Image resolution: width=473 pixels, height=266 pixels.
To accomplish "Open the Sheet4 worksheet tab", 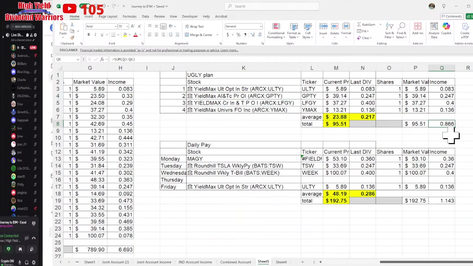I will point(281,262).
